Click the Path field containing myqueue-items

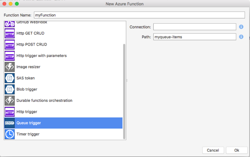(x=195, y=37)
